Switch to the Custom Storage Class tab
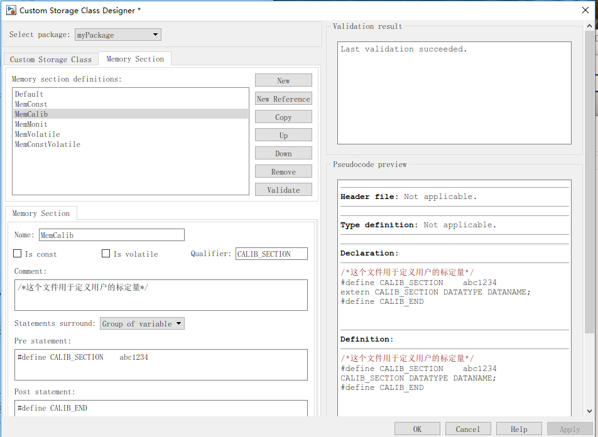This screenshot has height=437, width=598. click(51, 60)
